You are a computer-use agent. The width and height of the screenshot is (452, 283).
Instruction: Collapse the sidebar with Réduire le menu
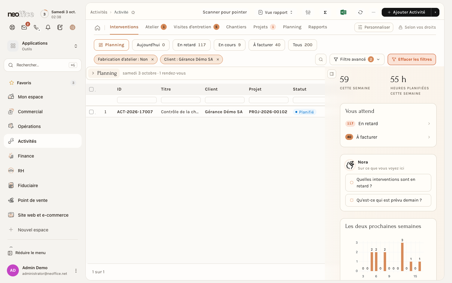(27, 253)
